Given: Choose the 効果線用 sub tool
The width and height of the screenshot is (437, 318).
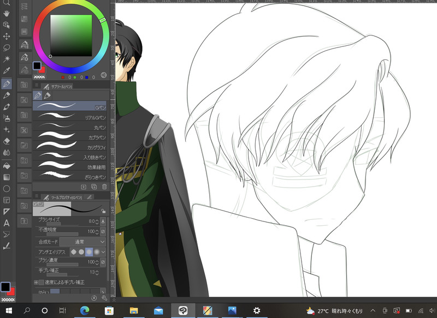Looking at the screenshot, I should pyautogui.click(x=70, y=165).
